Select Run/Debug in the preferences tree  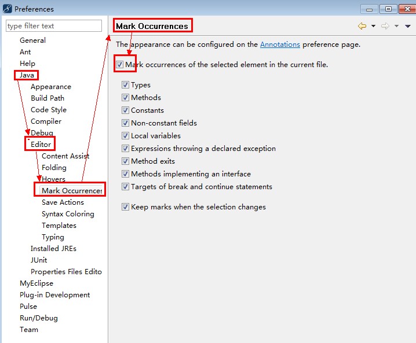(x=39, y=318)
